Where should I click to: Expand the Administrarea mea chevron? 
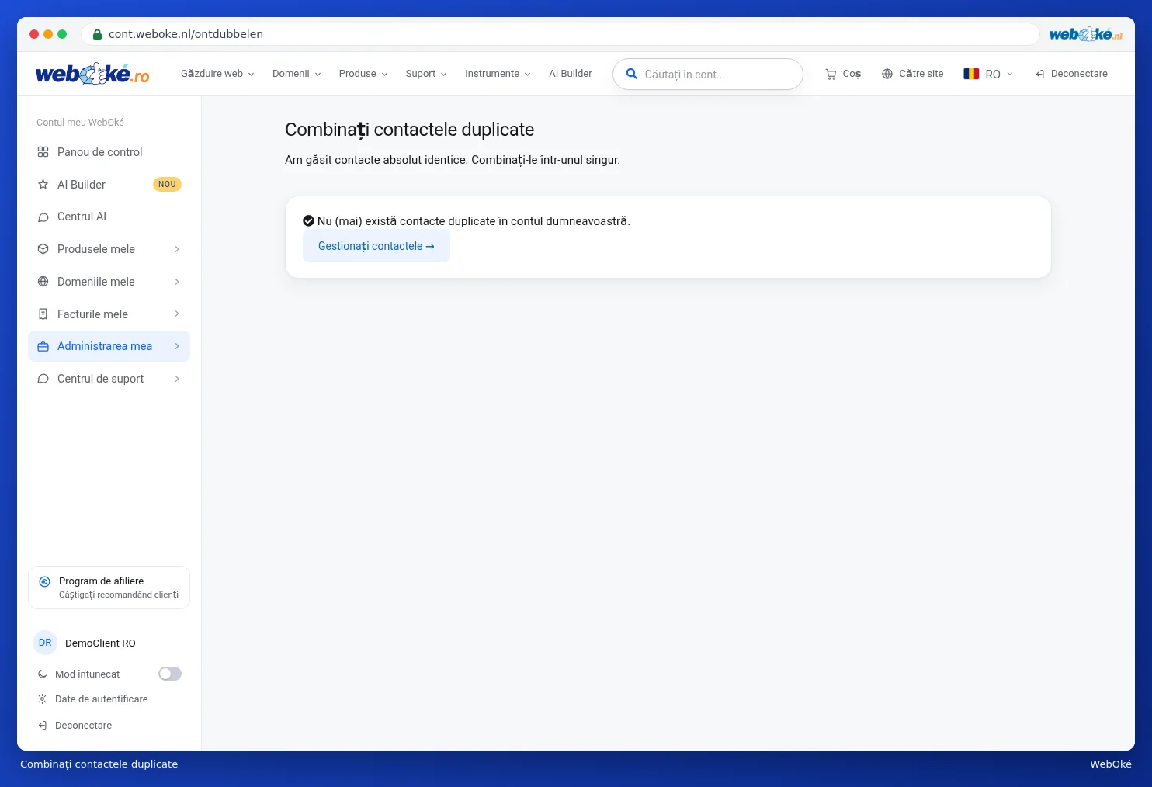click(x=177, y=346)
